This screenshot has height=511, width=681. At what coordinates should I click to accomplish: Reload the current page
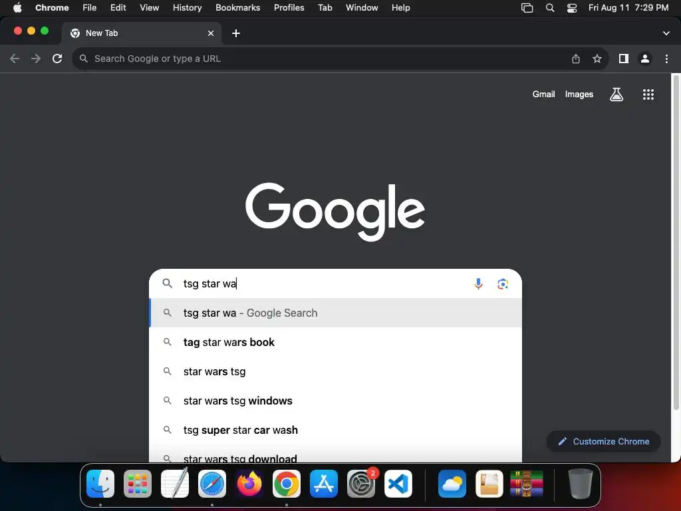pyautogui.click(x=57, y=59)
